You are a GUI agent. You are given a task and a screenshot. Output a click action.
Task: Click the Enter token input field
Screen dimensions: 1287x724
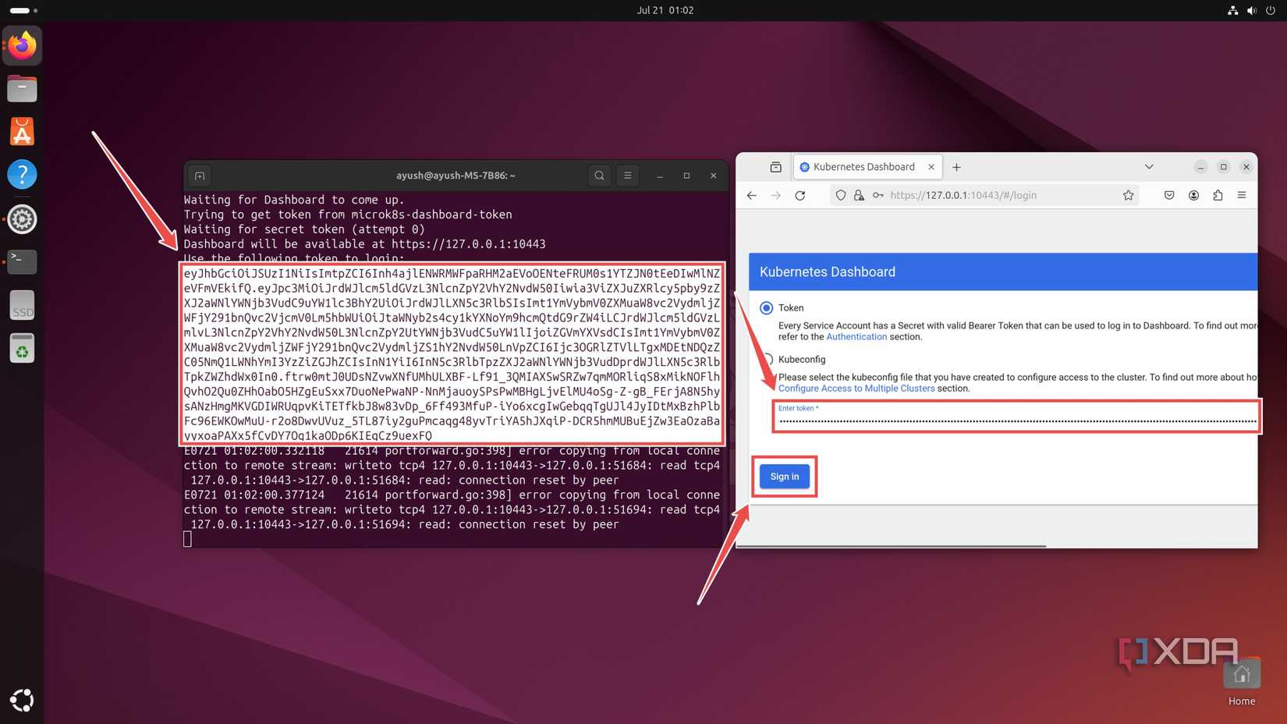pyautogui.click(x=1016, y=417)
